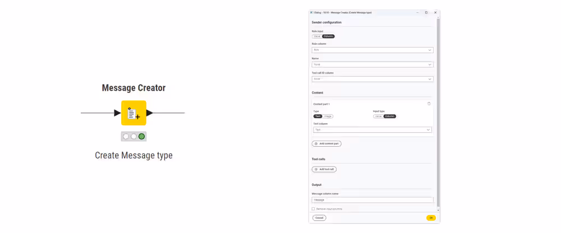Click the green node status light
Viewport: 561px width, 233px height.
tap(141, 136)
